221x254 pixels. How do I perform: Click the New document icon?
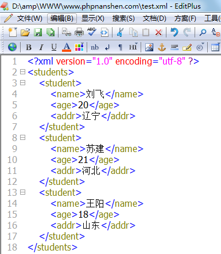(x=13, y=32)
